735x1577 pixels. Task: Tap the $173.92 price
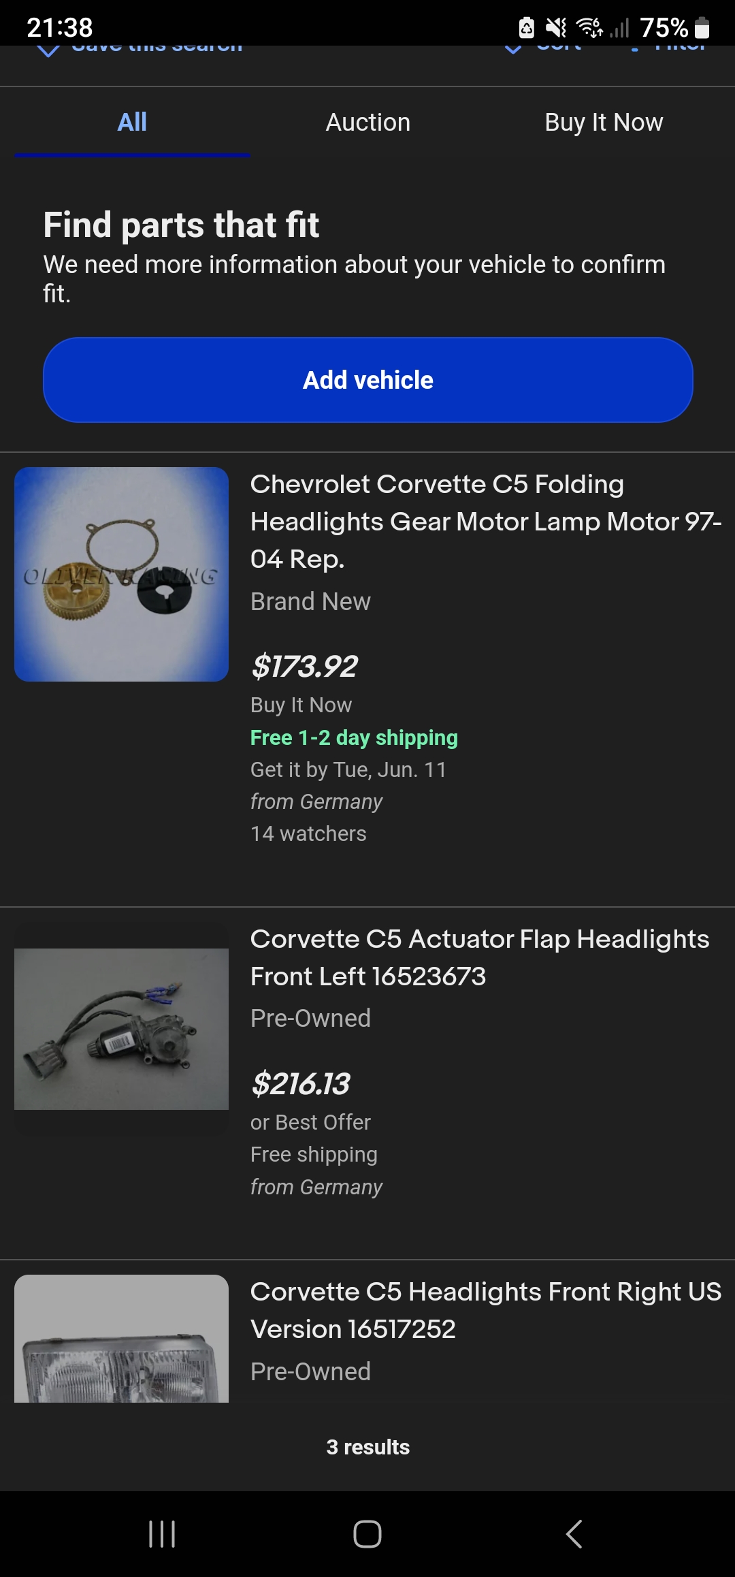point(304,666)
